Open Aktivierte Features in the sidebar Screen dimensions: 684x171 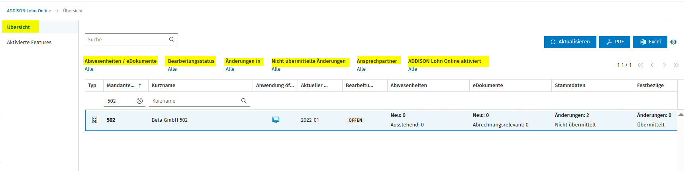(29, 42)
